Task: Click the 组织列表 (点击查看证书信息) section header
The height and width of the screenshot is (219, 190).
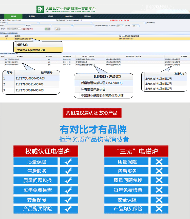Action: point(9,33)
